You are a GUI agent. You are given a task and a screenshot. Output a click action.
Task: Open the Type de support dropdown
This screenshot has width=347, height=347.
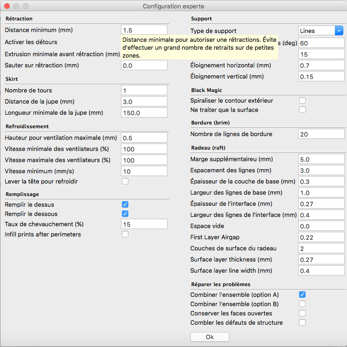click(320, 31)
